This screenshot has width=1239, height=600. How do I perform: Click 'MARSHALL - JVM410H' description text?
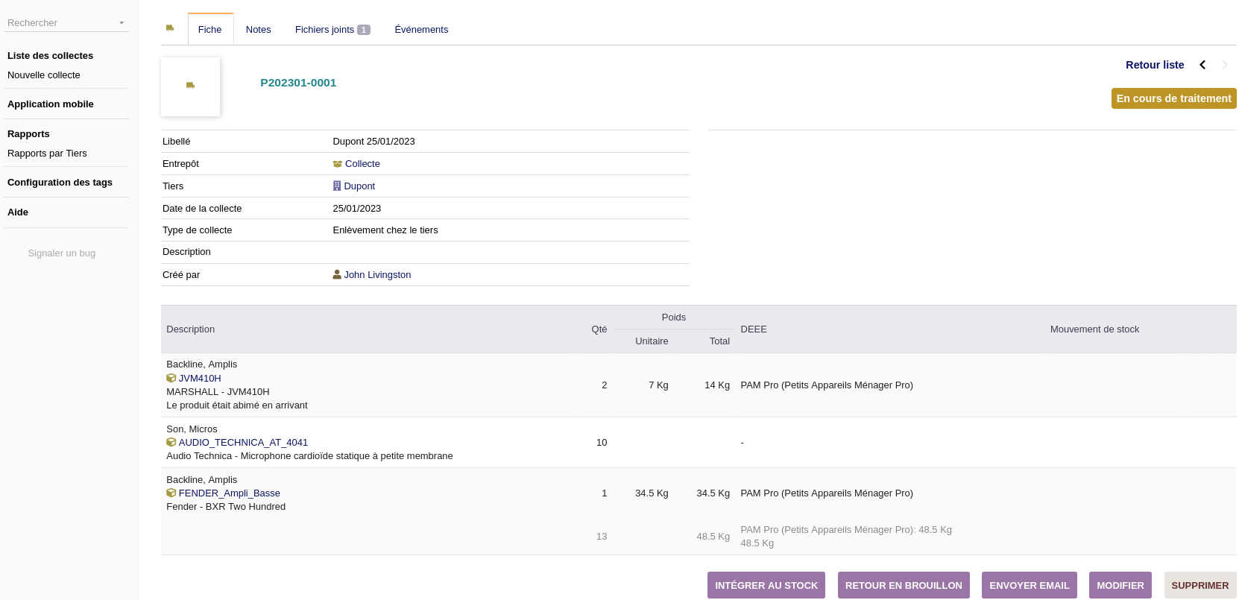coord(218,392)
